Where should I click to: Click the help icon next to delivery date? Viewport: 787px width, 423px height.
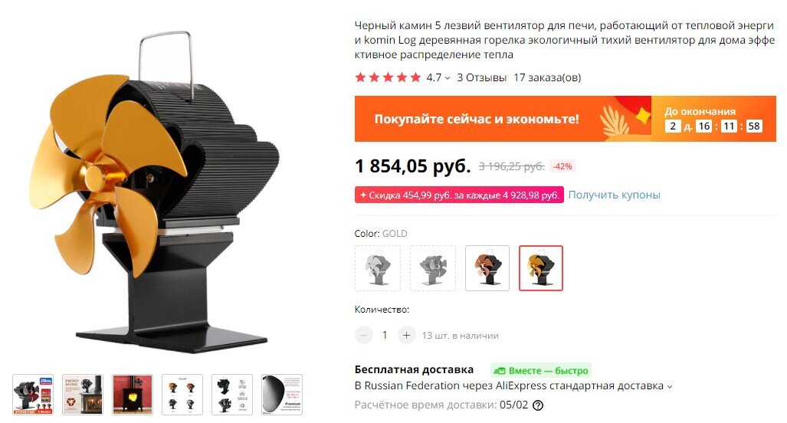[537, 405]
